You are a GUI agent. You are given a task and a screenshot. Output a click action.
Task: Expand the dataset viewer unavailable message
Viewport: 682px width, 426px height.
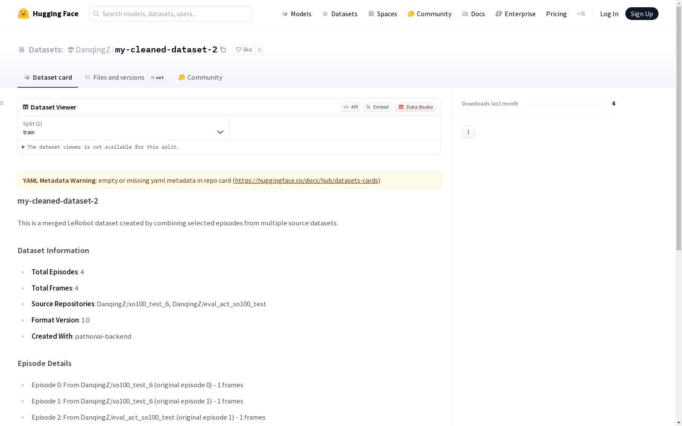[x=101, y=147]
